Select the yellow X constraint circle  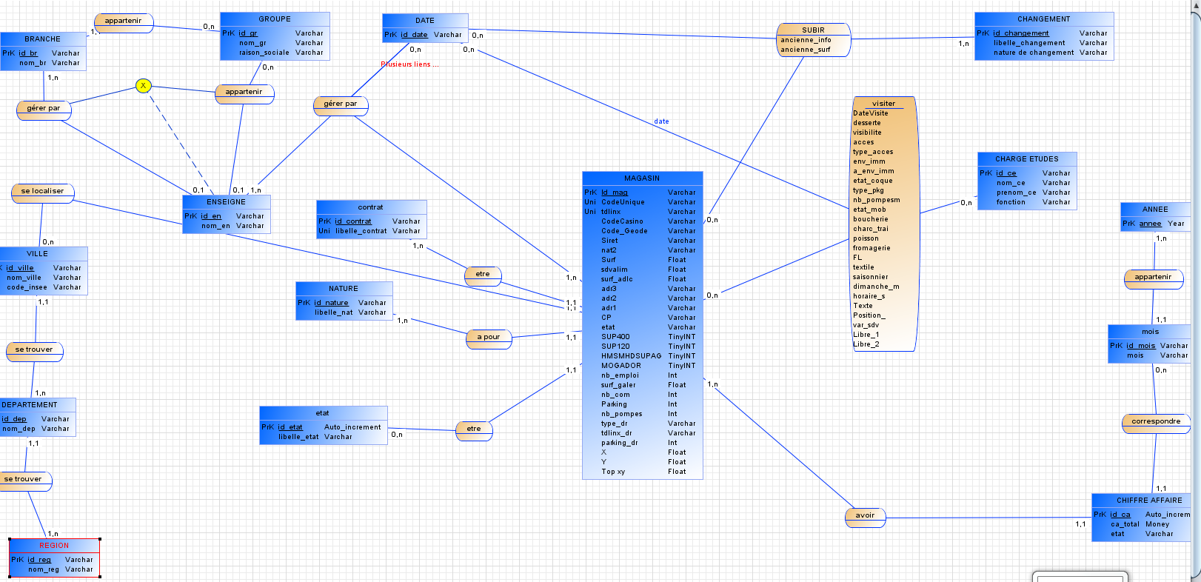(x=143, y=86)
